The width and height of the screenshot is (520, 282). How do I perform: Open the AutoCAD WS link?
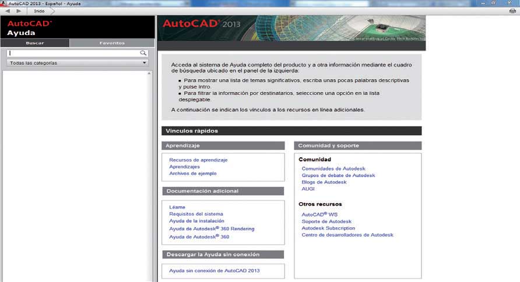(319, 214)
